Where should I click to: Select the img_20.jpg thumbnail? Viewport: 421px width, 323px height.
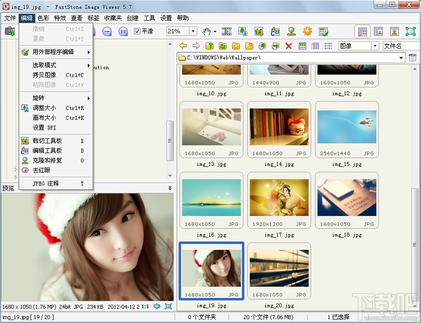point(279,268)
